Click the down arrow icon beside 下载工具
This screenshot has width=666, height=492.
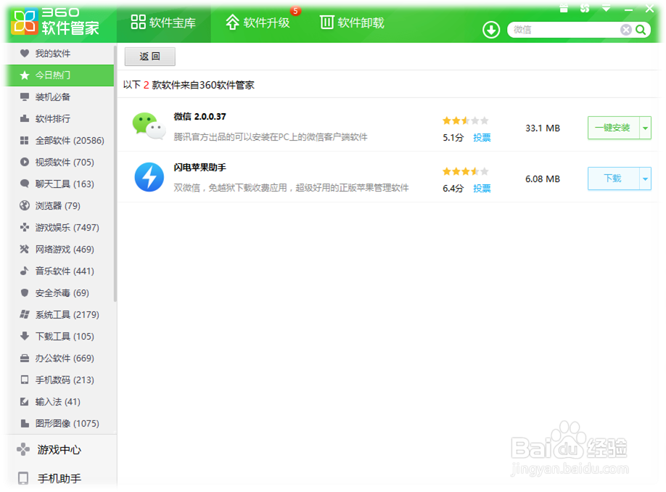pyautogui.click(x=25, y=336)
